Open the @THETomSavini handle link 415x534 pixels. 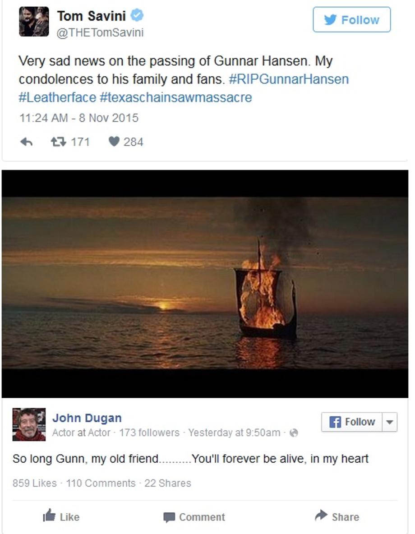(100, 32)
